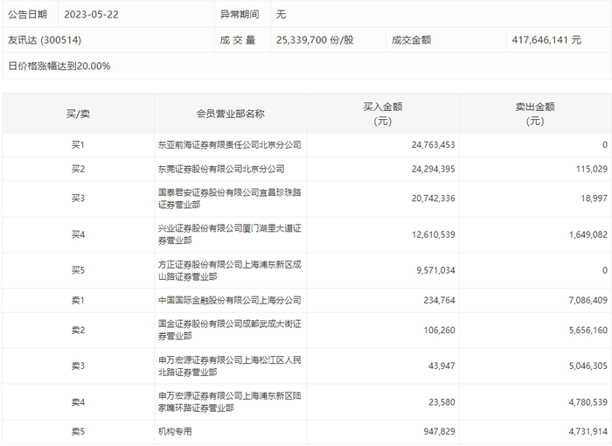Click 东莞证券股份有限公司北京分公司
612x446 pixels.
(221, 169)
